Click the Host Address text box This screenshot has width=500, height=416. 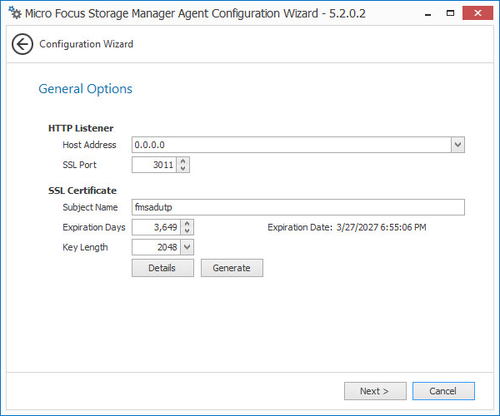coord(291,145)
